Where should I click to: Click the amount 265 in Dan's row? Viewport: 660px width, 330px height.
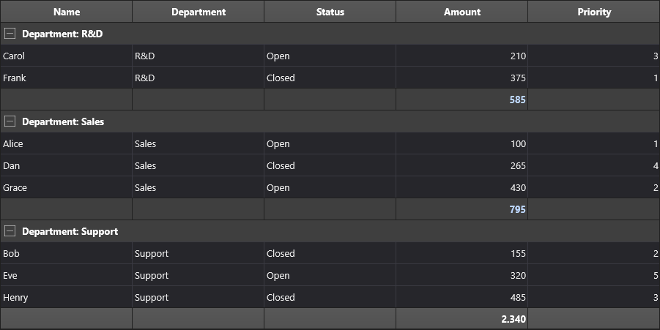[461, 165]
